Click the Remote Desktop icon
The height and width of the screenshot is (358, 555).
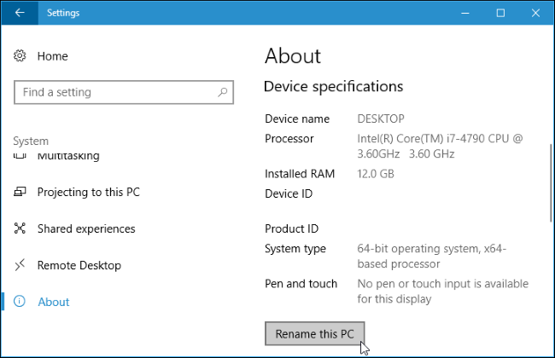pyautogui.click(x=20, y=265)
